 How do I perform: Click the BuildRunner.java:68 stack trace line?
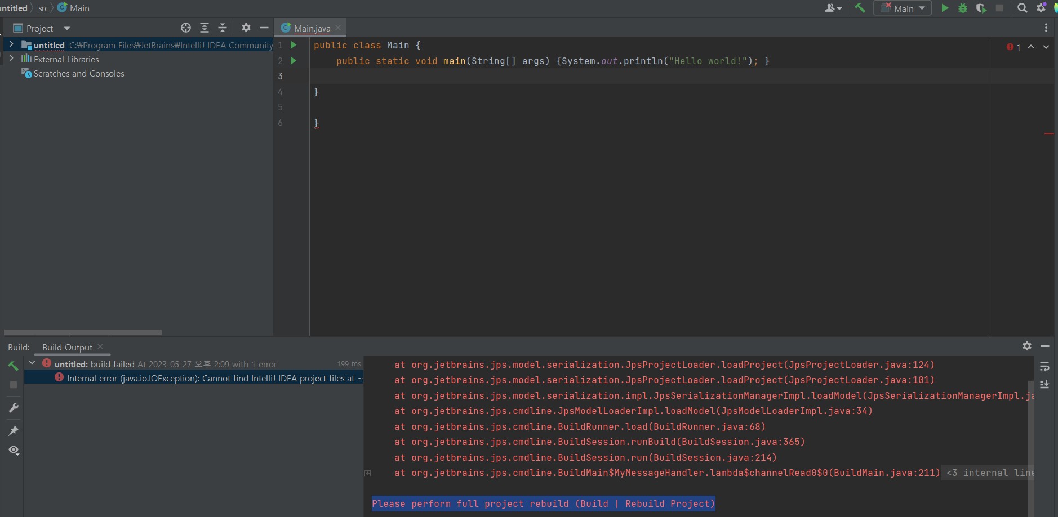pos(580,426)
